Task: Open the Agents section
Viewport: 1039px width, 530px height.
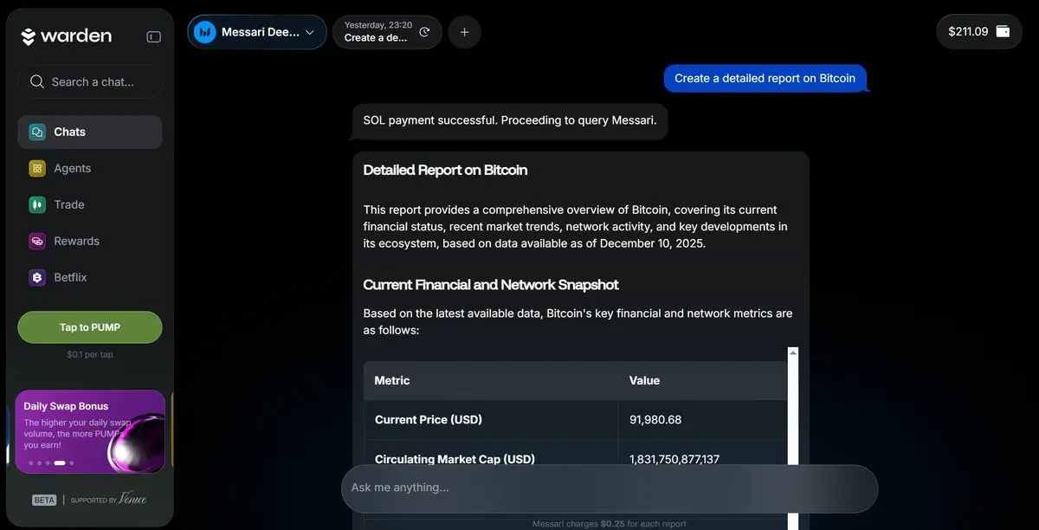Action: point(72,168)
